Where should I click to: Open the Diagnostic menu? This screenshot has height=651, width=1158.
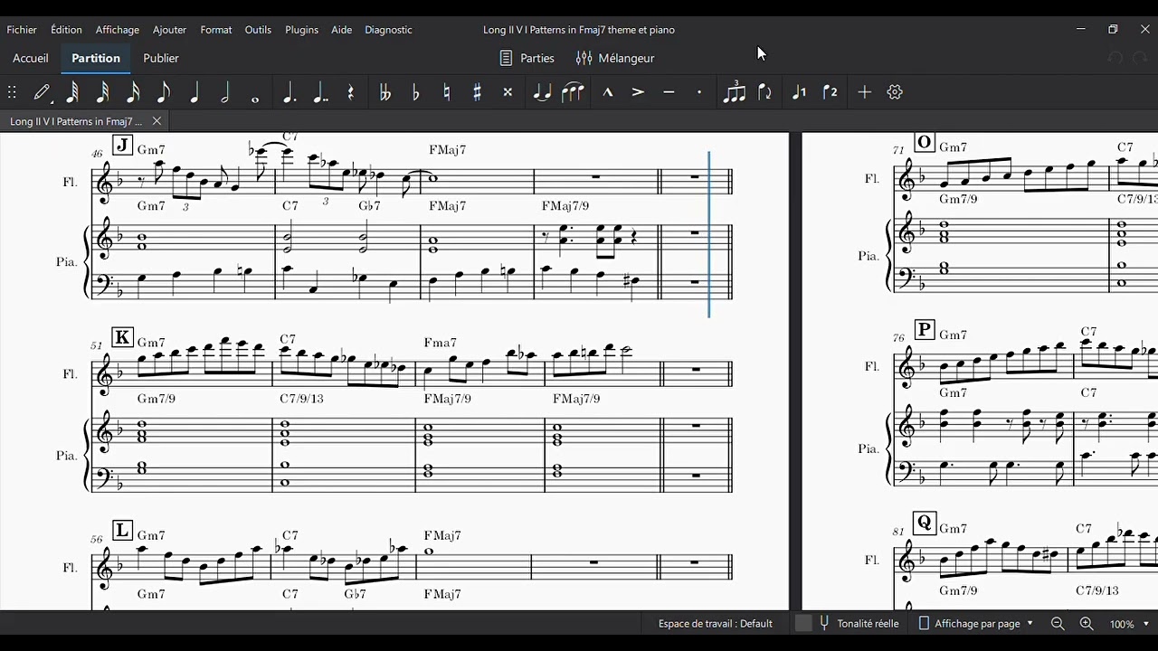[388, 30]
